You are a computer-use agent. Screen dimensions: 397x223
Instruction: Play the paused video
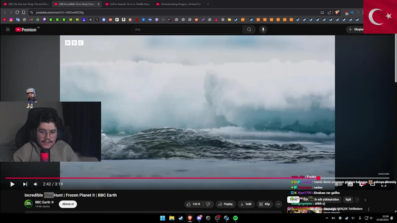pos(12,184)
